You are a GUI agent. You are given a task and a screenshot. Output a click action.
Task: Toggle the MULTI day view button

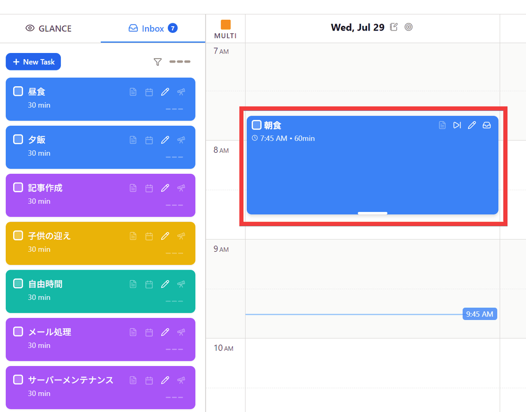coord(225,29)
